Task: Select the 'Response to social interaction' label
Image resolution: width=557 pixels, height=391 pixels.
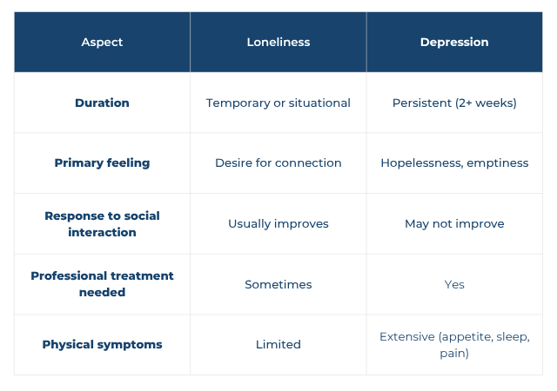Action: point(102,223)
